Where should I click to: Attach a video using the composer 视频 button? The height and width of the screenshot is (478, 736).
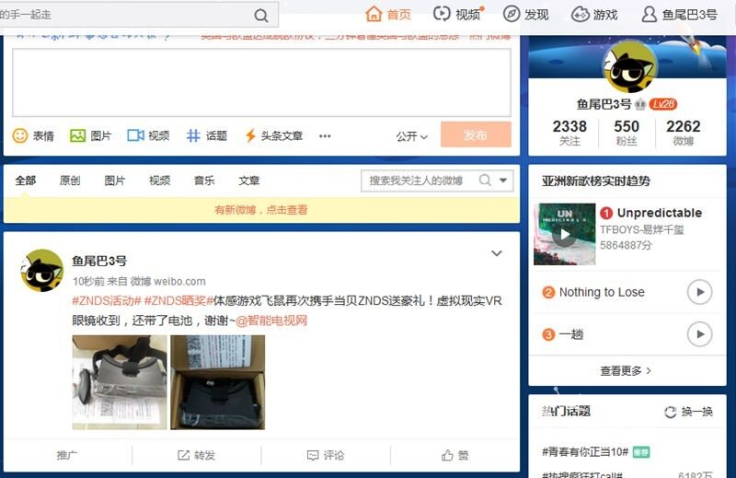click(x=148, y=135)
